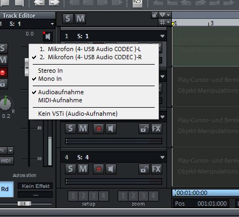Open the track 4 dropdown arrow
Image resolution: width=239 pixels, height=217 pixels.
tap(162, 157)
